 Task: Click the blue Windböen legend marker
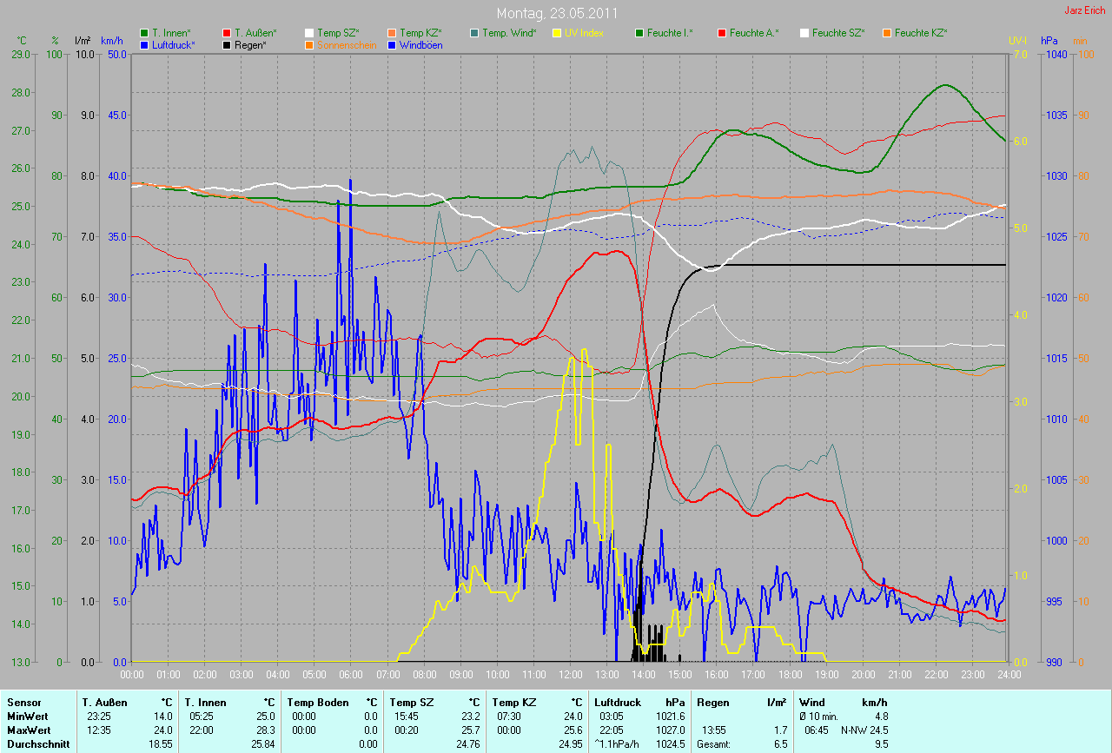pyautogui.click(x=392, y=44)
